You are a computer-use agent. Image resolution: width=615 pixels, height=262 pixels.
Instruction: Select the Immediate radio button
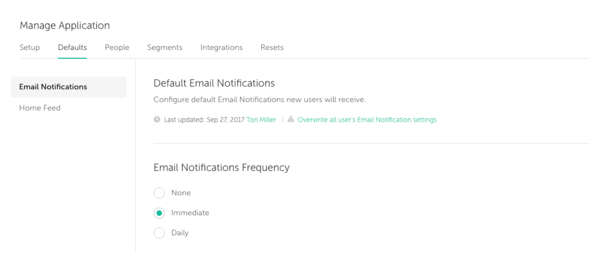coord(159,213)
